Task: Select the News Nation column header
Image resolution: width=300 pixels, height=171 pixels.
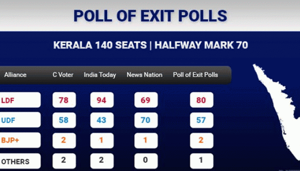Action: pyautogui.click(x=144, y=75)
